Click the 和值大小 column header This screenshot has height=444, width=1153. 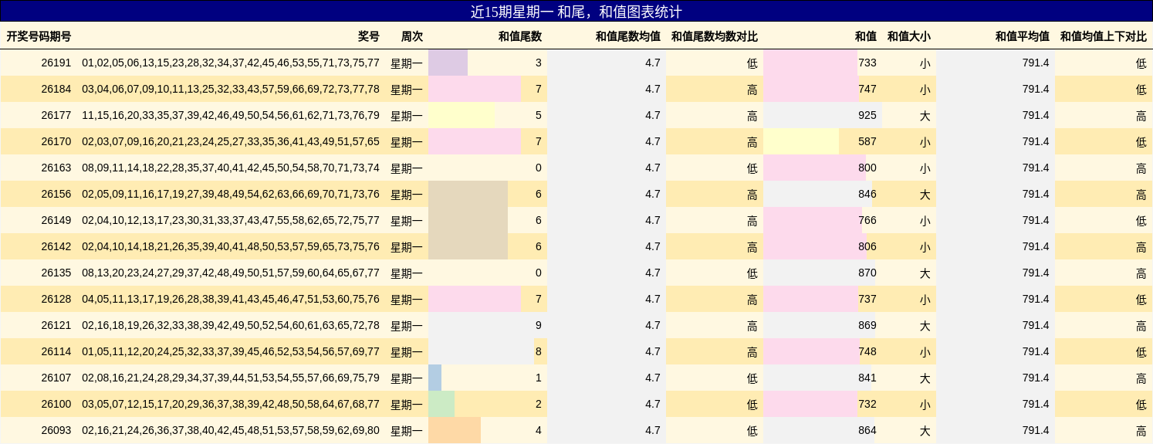point(909,36)
